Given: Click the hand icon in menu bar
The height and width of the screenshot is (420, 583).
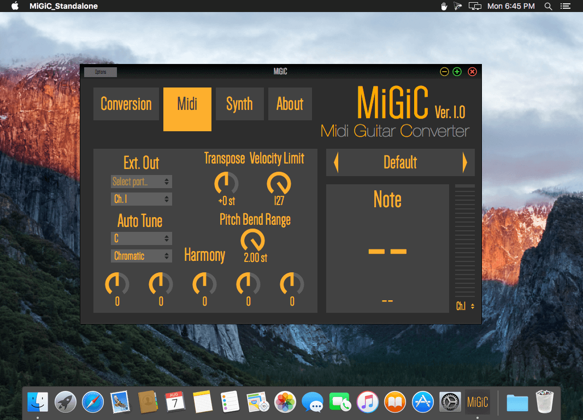Looking at the screenshot, I should click(444, 6).
